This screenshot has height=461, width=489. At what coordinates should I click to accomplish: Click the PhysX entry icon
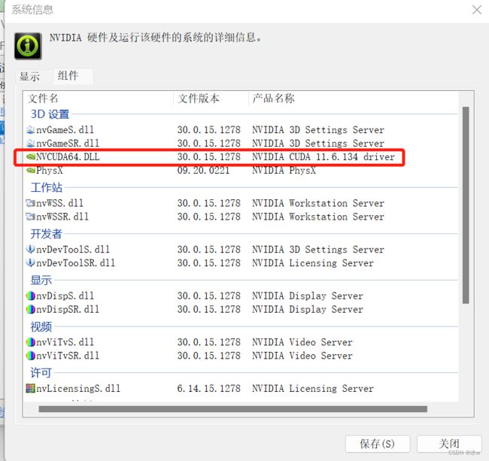click(31, 171)
